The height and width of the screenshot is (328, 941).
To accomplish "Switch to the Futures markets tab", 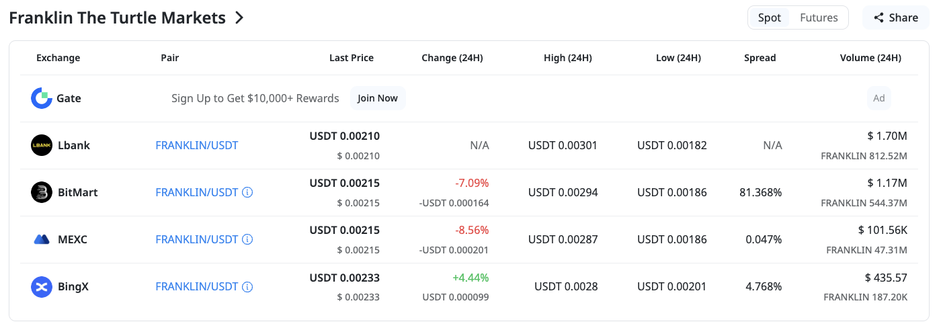I will 819,17.
